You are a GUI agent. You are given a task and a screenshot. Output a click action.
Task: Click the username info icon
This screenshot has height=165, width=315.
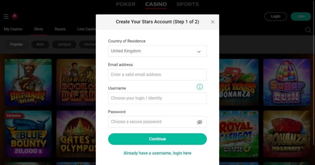[x=199, y=87]
